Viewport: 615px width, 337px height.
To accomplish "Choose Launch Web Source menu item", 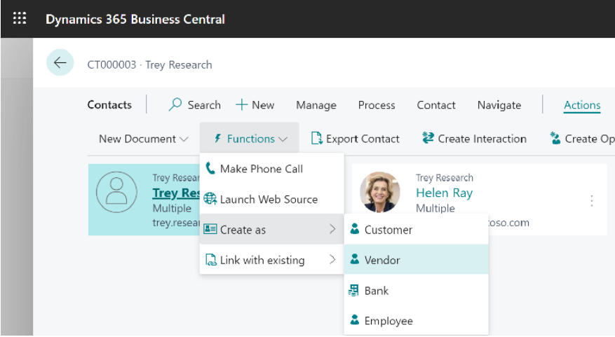I will point(272,199).
